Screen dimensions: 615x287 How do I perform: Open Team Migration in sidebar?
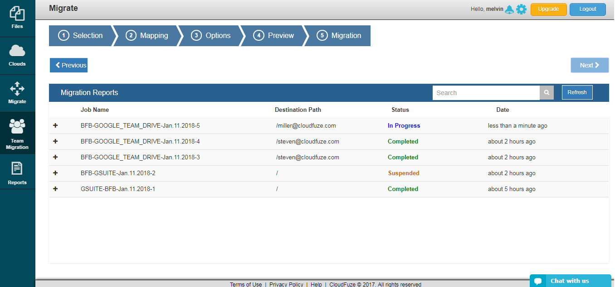(x=17, y=133)
